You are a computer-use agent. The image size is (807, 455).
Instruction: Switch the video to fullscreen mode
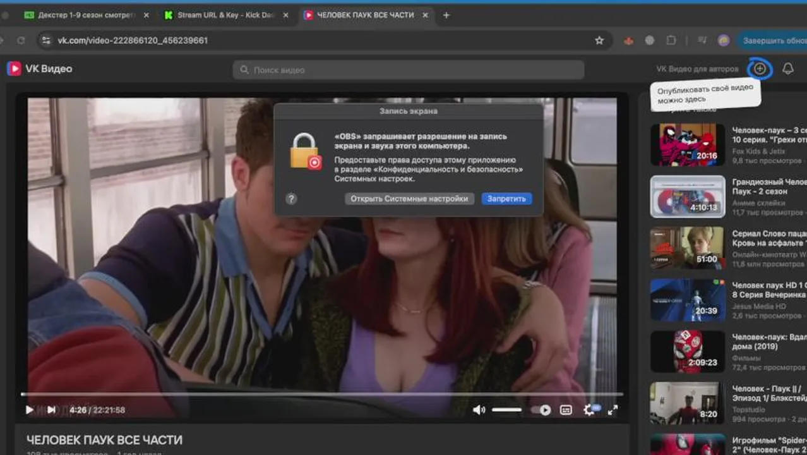[x=612, y=409]
